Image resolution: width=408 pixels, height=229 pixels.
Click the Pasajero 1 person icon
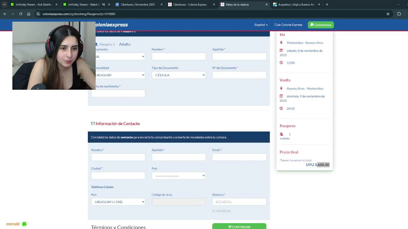[x=96, y=44]
